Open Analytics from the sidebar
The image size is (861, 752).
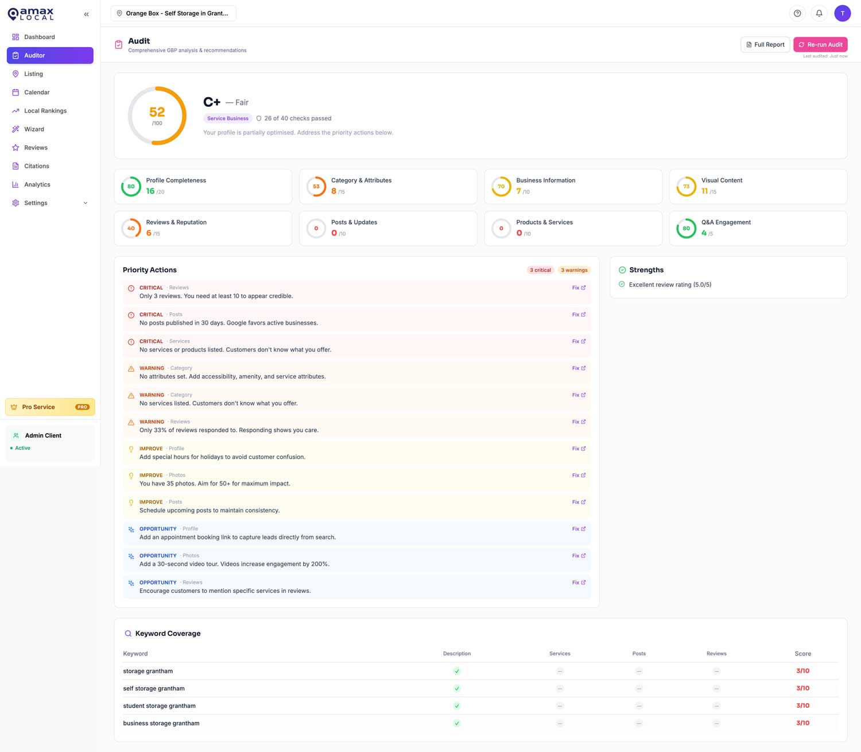coord(50,184)
